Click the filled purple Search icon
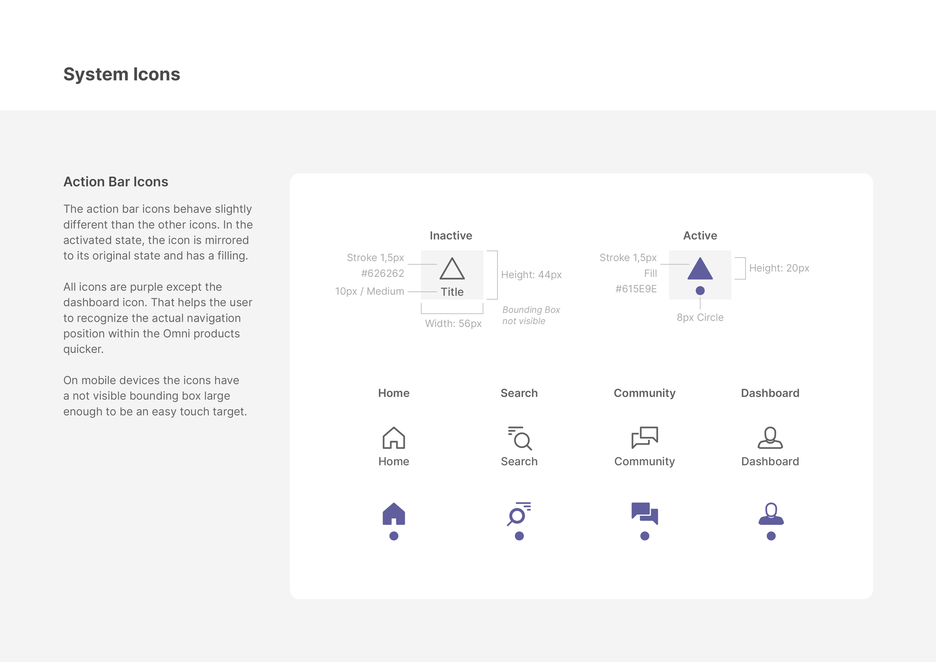The width and height of the screenshot is (936, 662). point(518,514)
